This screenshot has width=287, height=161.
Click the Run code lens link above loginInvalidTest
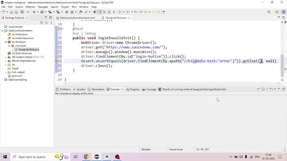coord(76,34)
